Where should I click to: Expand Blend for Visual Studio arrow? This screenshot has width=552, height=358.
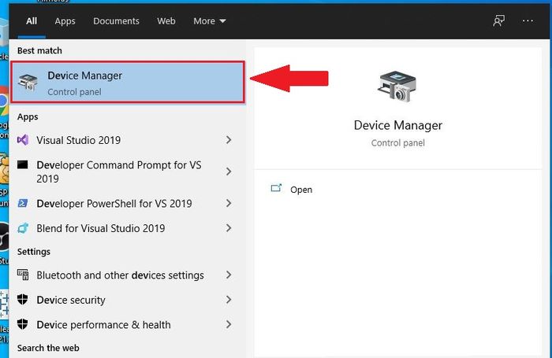click(229, 228)
